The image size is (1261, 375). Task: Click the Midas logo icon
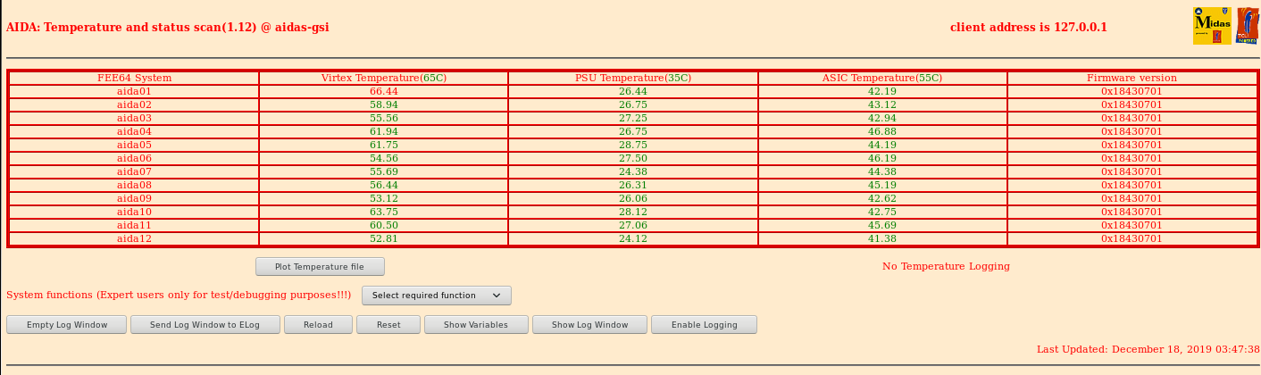click(1213, 26)
